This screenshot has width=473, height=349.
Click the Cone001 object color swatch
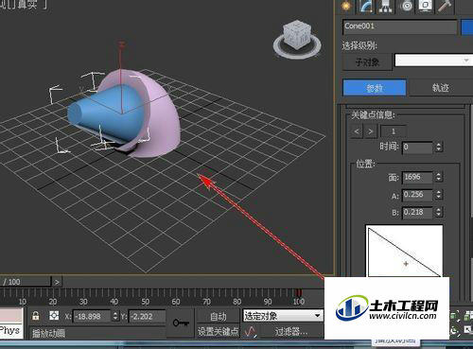(467, 27)
